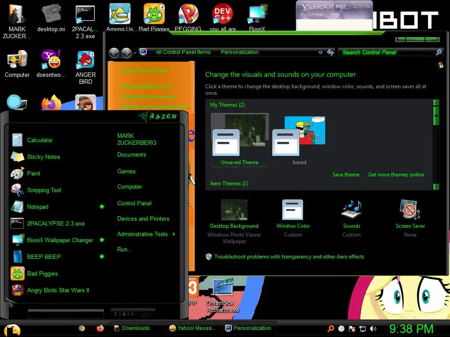Click themes list scrollbar down arrow
This screenshot has width=450, height=337.
(436, 186)
